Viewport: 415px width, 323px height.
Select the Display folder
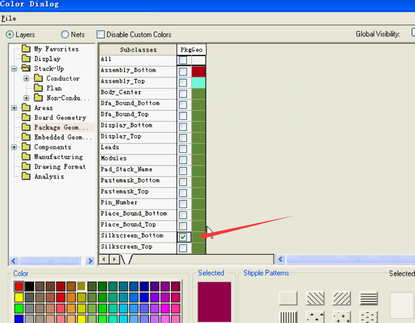pos(41,59)
